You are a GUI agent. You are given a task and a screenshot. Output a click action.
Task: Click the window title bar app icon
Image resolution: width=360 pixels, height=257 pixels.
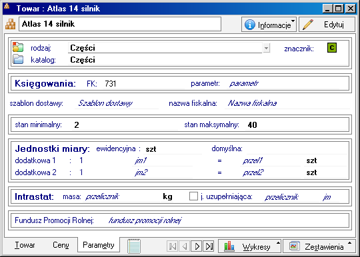click(7, 7)
